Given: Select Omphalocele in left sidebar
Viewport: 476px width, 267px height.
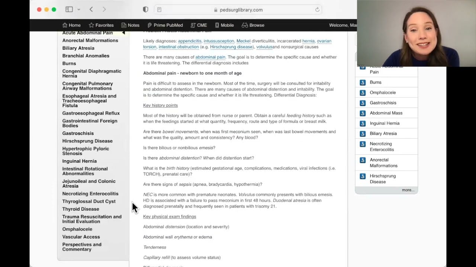Looking at the screenshot, I should 77,229.
